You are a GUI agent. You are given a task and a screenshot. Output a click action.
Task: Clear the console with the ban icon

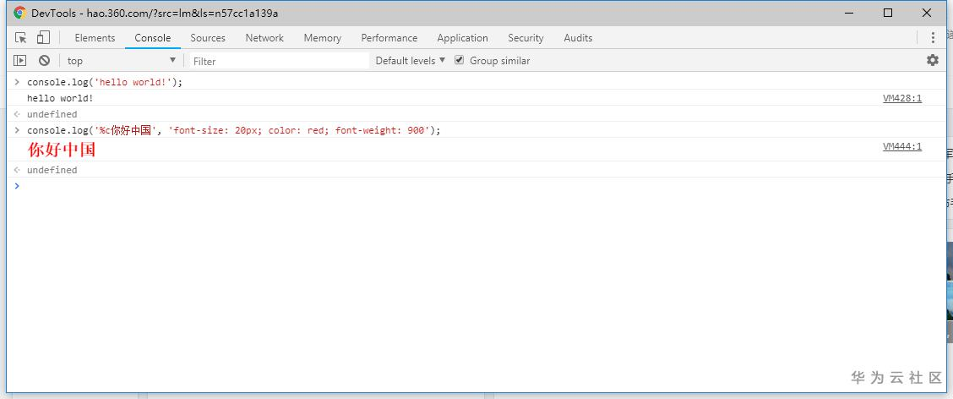coord(44,61)
